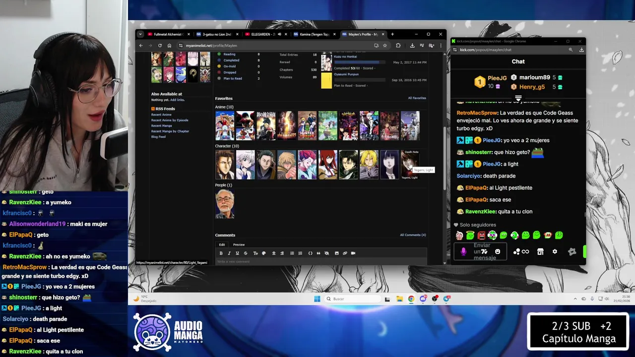
Task: Switch to Kamina (Tengen Toppa) browser tab
Action: [314, 34]
